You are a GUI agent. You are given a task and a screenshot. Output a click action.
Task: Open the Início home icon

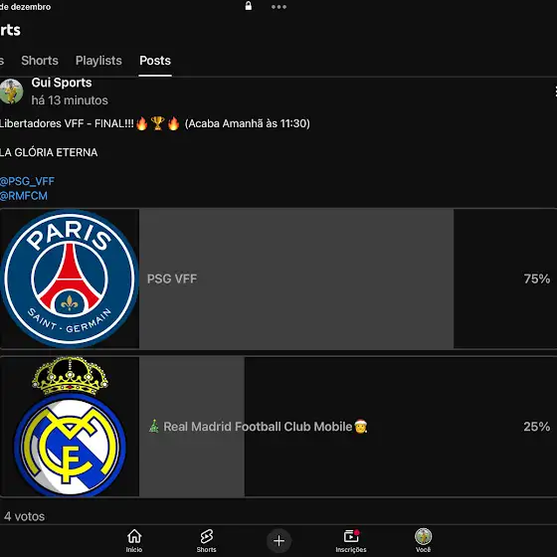[x=134, y=541]
